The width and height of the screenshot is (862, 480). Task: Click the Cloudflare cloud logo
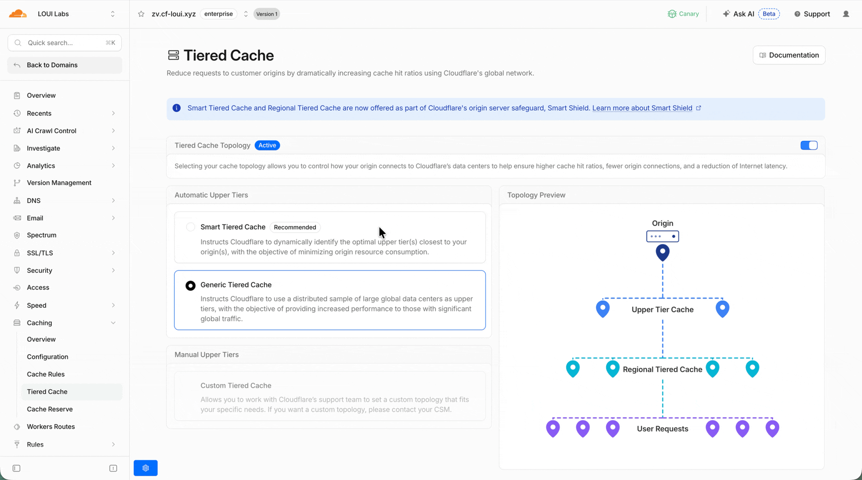tap(18, 14)
